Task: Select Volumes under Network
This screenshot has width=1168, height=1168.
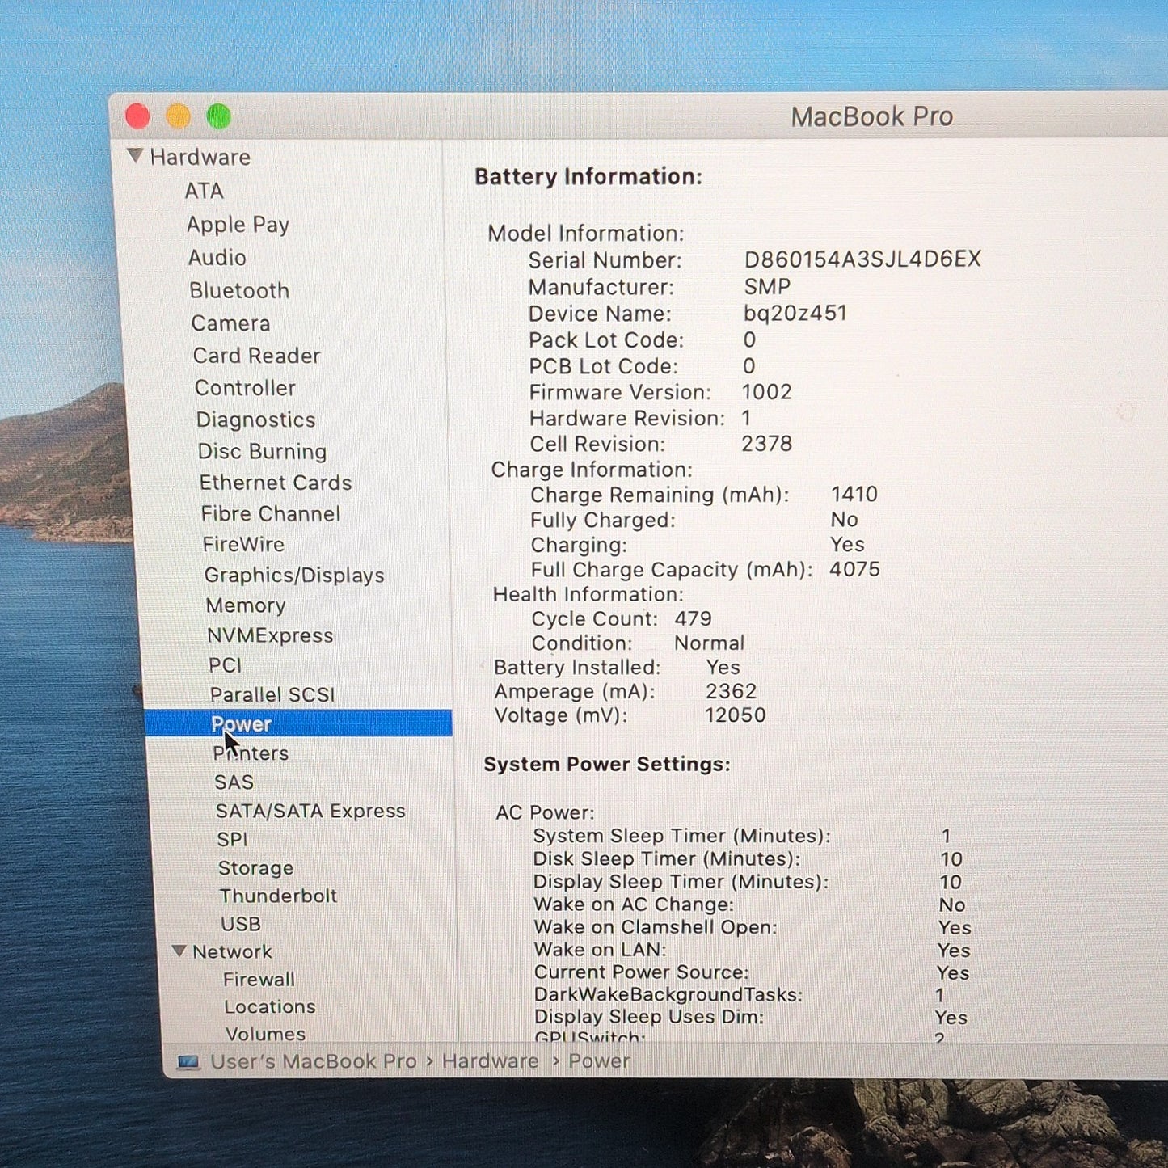Action: click(265, 1034)
